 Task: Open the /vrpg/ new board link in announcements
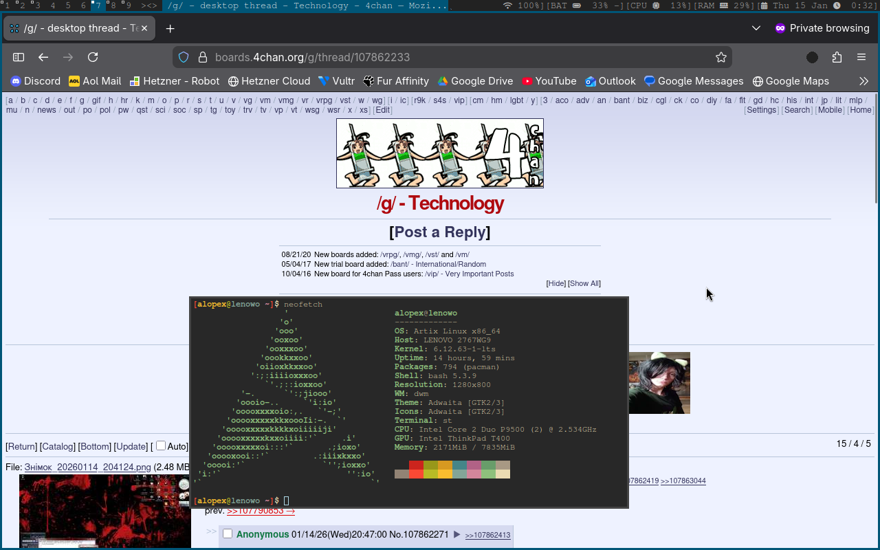pyautogui.click(x=390, y=254)
